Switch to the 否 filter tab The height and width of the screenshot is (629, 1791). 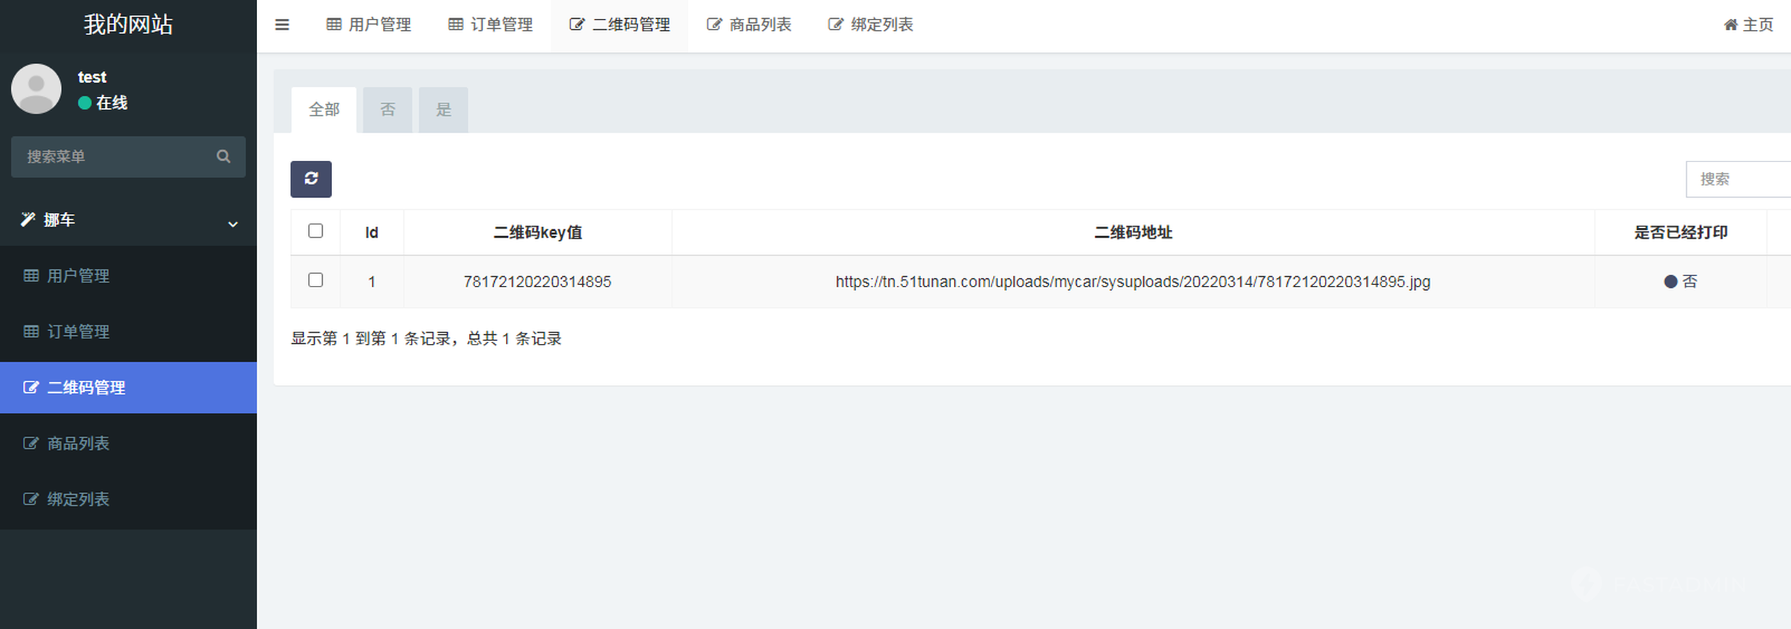point(387,110)
